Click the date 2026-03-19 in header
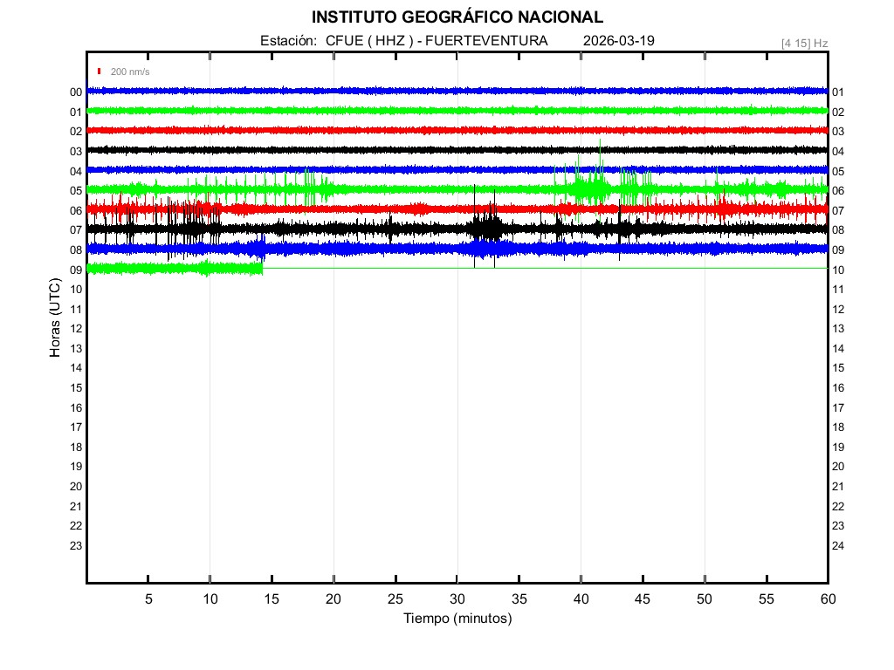Viewport: 894px width, 670px height. (618, 41)
